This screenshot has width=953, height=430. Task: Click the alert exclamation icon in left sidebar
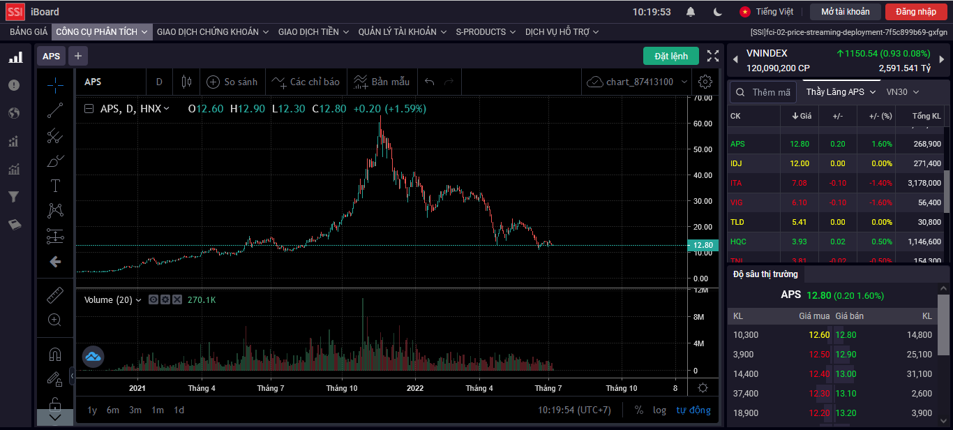tap(14, 85)
